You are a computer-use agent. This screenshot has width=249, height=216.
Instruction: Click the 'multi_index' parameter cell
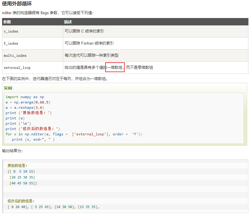point(32,56)
